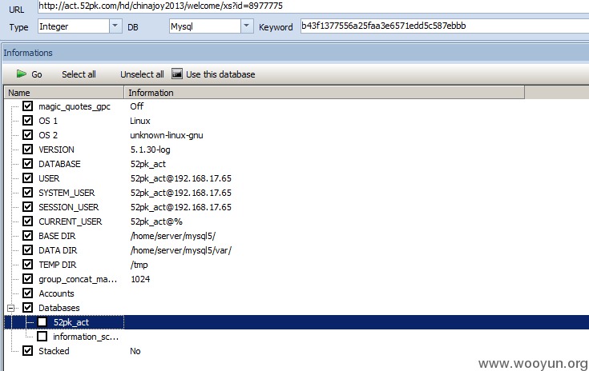
Task: Uncheck the DATA DIR checkbox
Action: pyautogui.click(x=27, y=249)
